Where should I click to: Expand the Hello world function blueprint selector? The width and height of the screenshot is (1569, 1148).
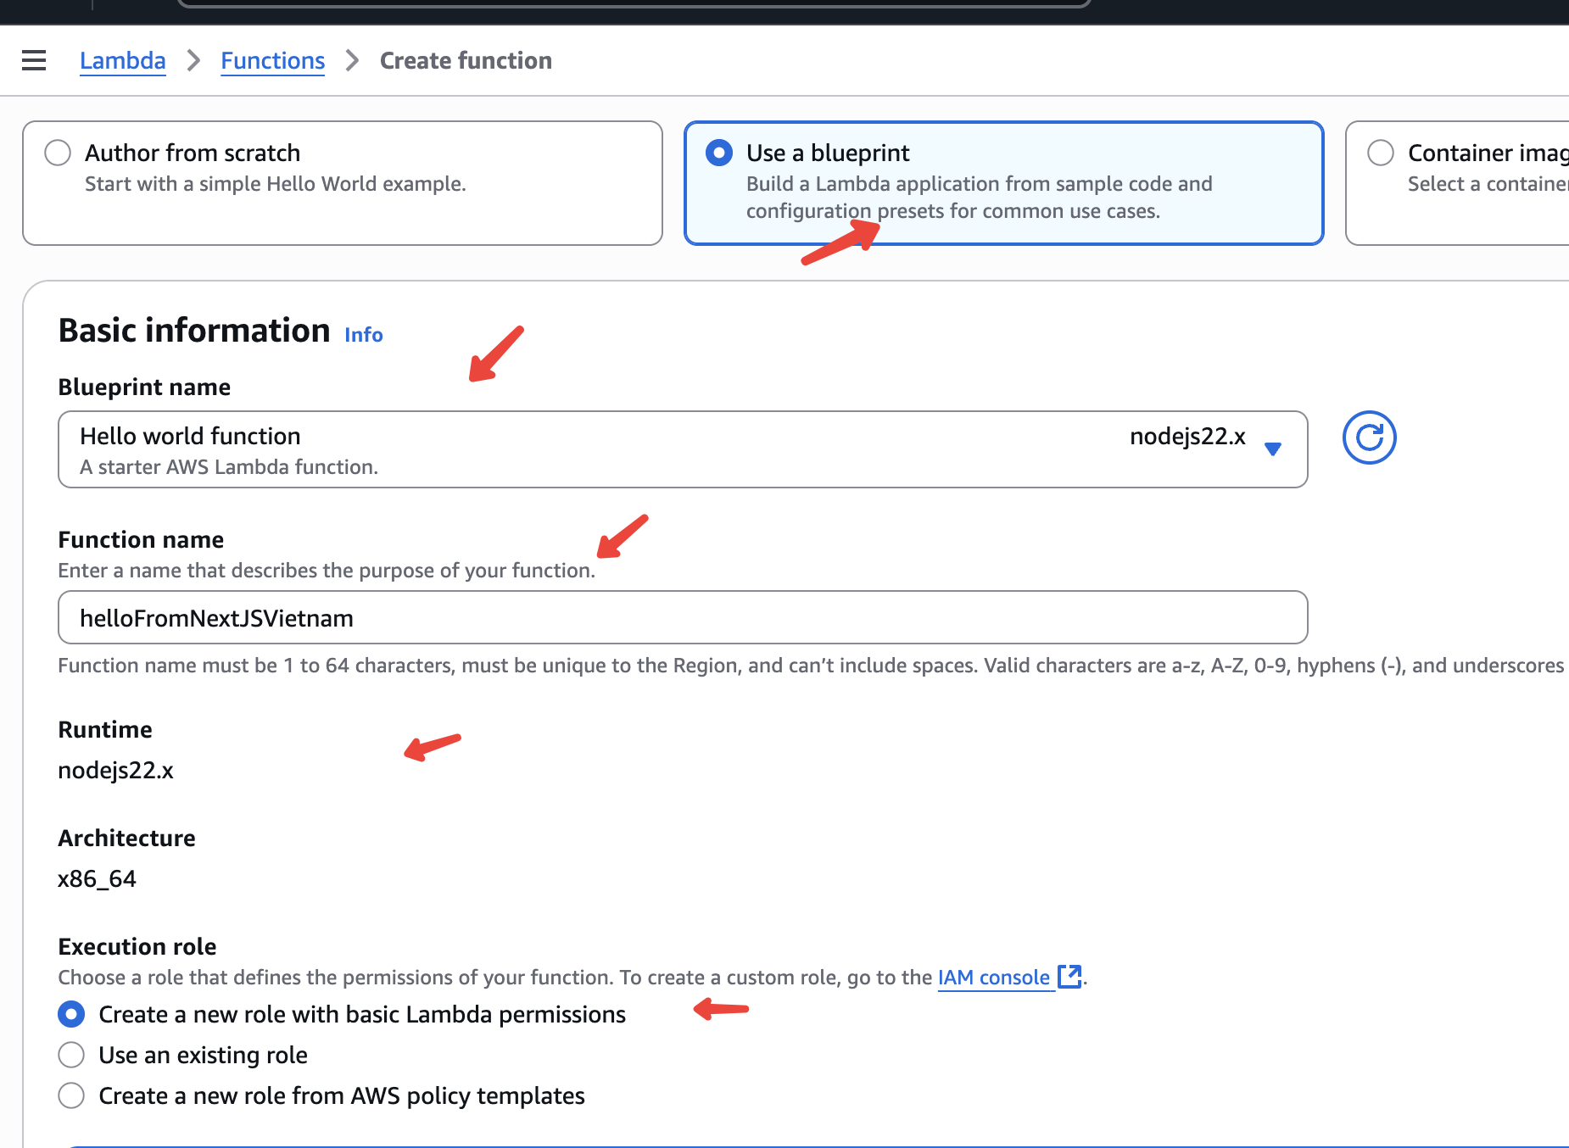(594, 449)
